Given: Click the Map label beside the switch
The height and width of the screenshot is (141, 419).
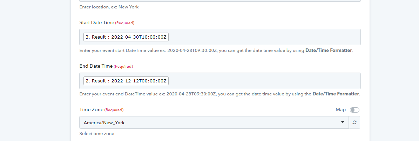Looking at the screenshot, I should click(x=341, y=110).
